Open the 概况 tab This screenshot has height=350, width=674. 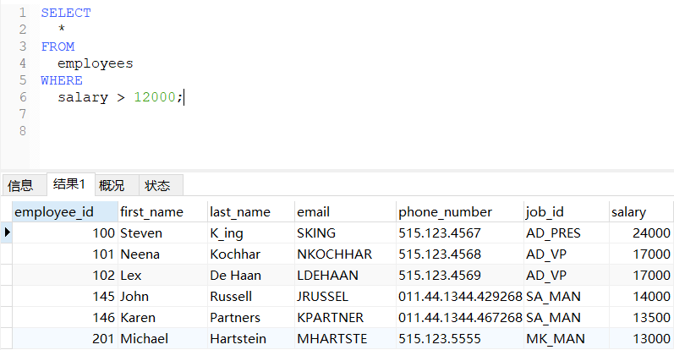point(112,185)
